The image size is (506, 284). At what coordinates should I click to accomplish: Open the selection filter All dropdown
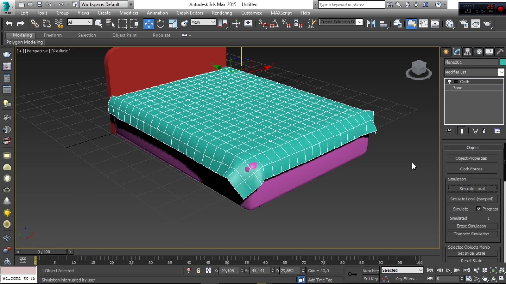coord(79,22)
